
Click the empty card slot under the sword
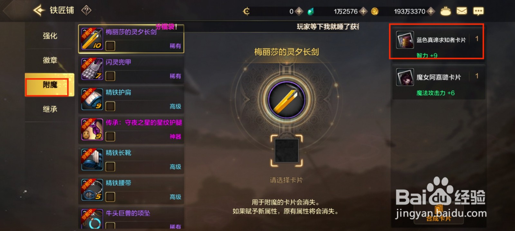point(286,151)
